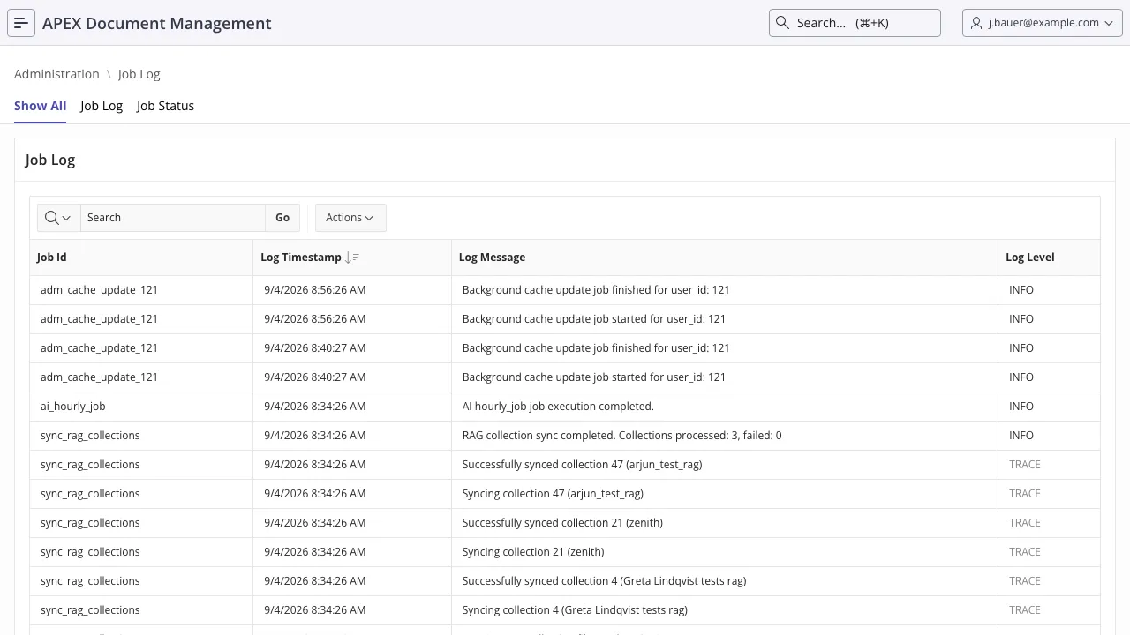The width and height of the screenshot is (1130, 635).
Task: Open the column search selector magnifier dropdown
Action: 58,218
